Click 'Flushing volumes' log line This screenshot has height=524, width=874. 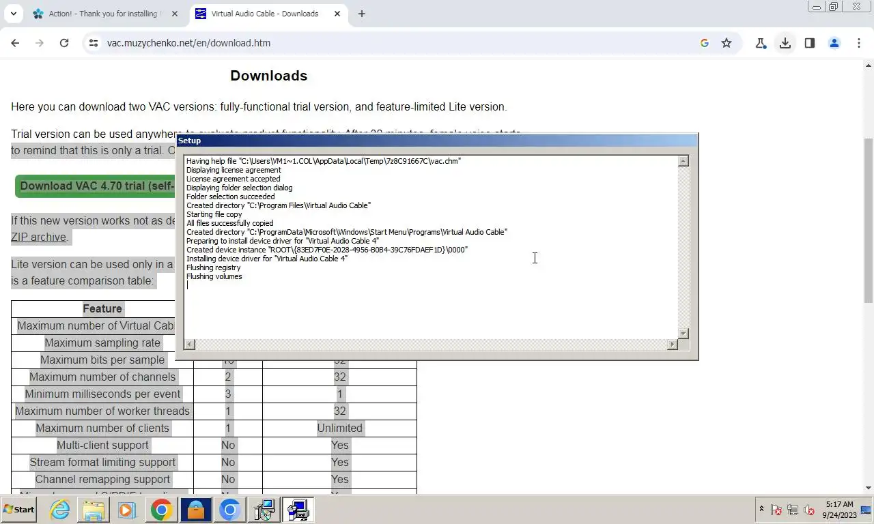pos(214,276)
